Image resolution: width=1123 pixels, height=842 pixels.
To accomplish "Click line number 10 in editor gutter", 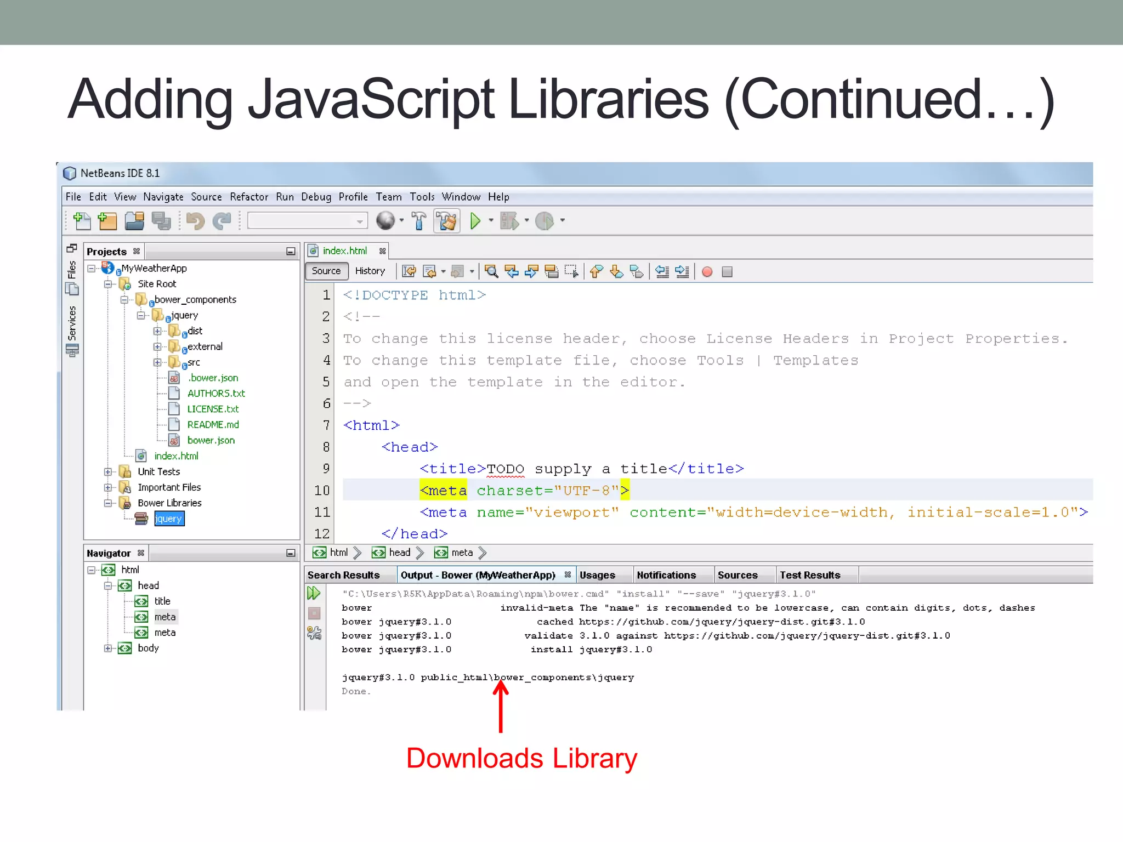I will click(322, 491).
